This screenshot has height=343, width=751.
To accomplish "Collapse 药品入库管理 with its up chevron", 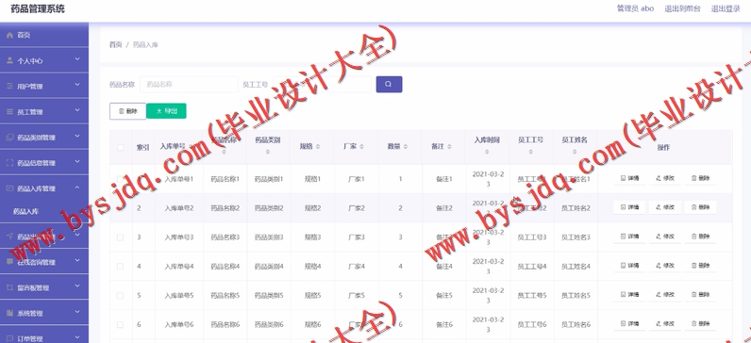I will coord(77,188).
